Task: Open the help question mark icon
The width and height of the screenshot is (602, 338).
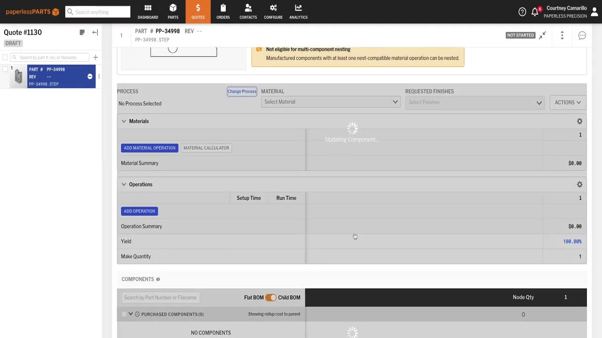Action: (x=522, y=12)
